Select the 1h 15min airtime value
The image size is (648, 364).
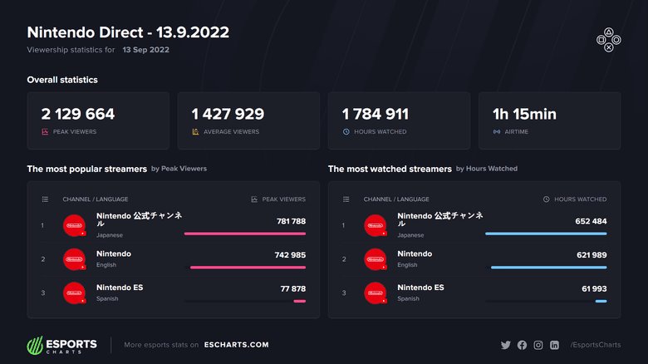524,114
